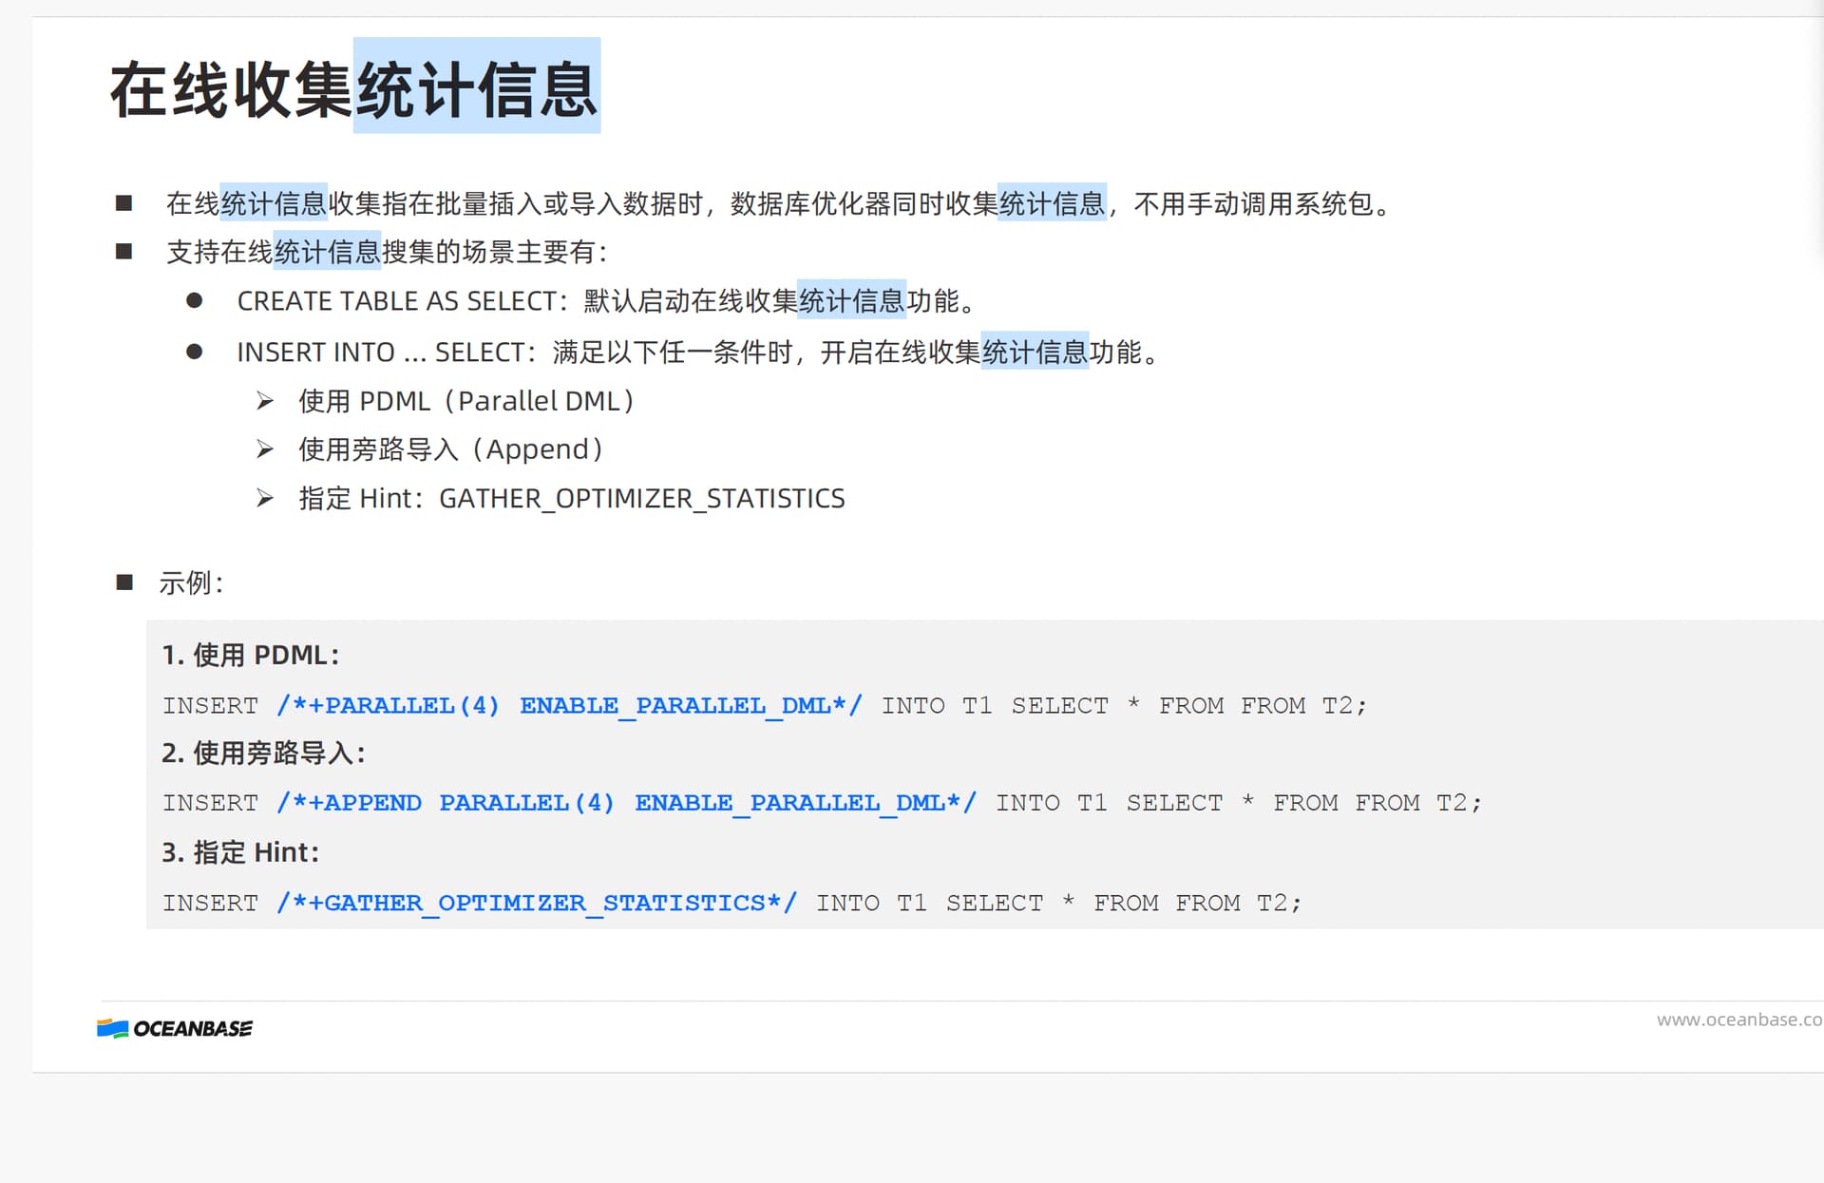Click the highlighted 统计信息 in the first bullet
The width and height of the screenshot is (1824, 1183).
pos(274,203)
